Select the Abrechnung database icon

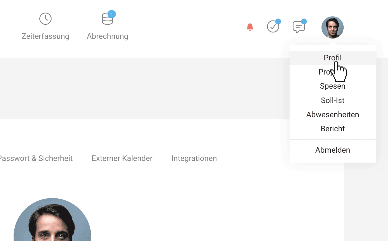point(107,18)
